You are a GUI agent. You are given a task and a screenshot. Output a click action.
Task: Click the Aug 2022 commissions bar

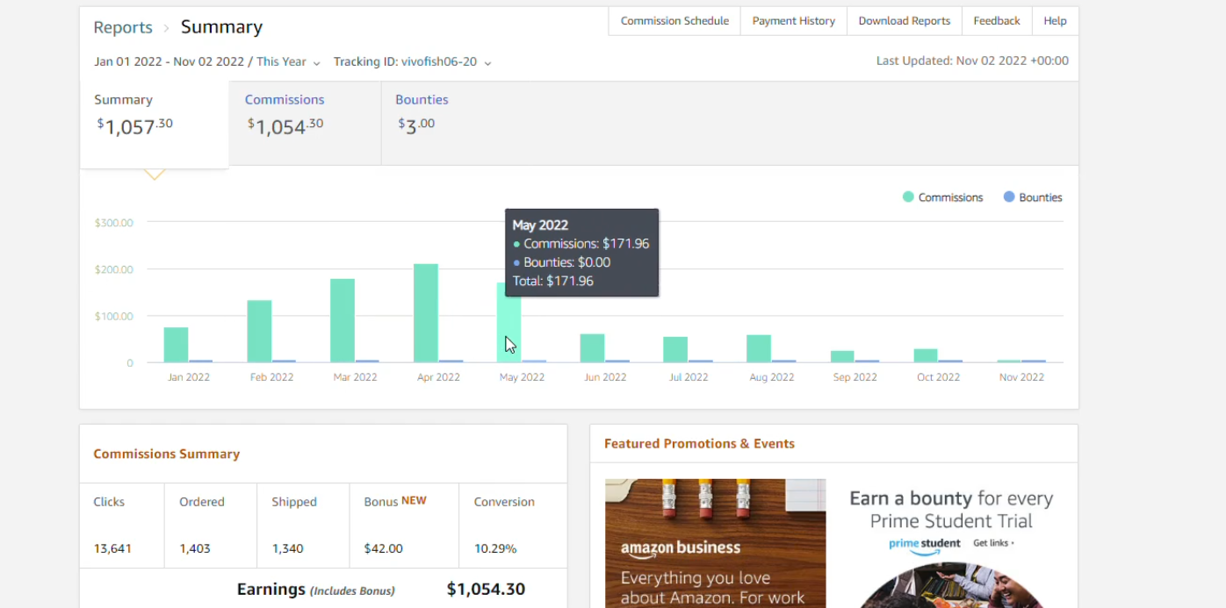(759, 348)
